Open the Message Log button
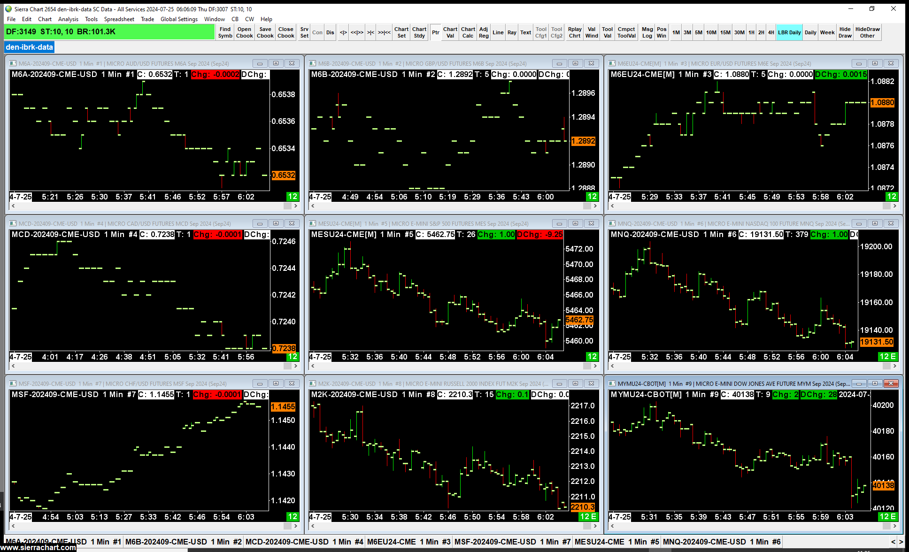The image size is (909, 552). 647,32
